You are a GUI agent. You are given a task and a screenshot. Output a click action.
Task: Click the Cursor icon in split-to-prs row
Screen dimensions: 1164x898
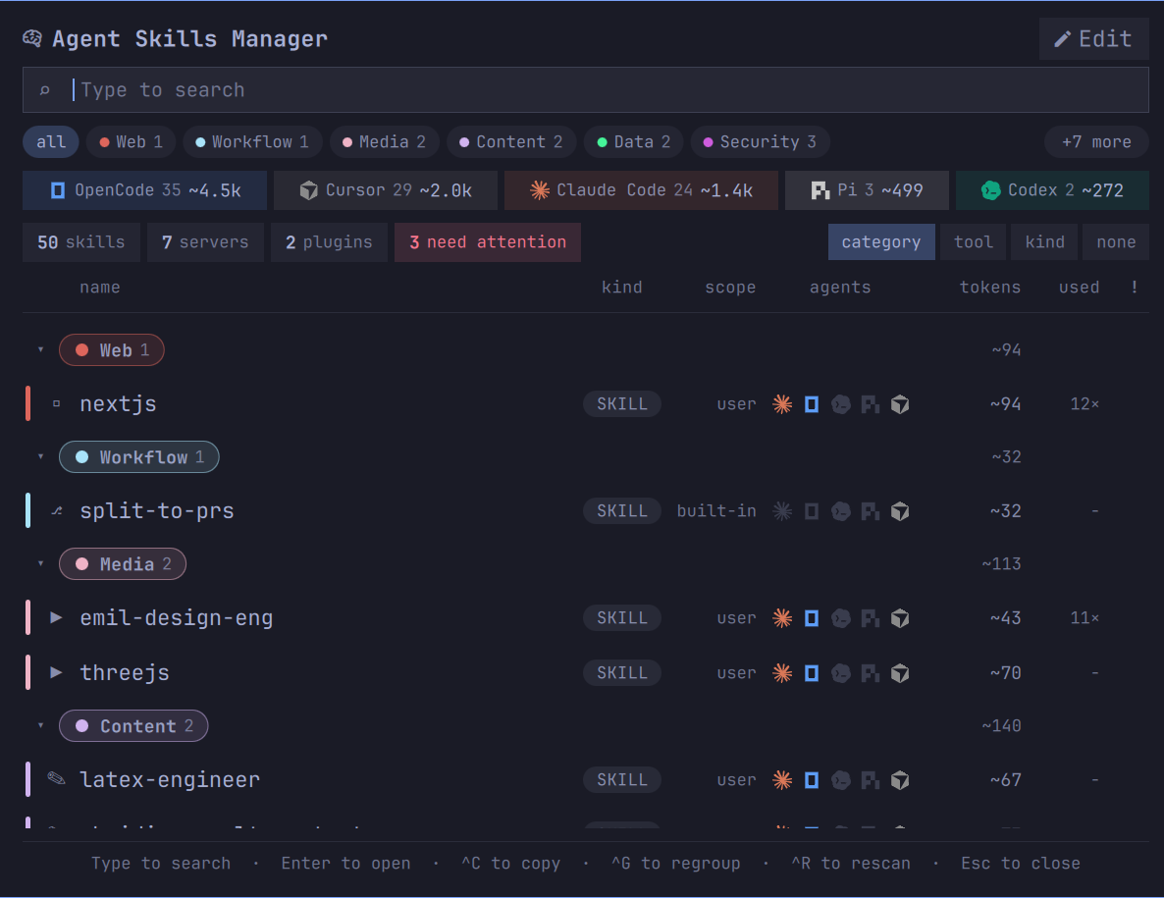900,511
